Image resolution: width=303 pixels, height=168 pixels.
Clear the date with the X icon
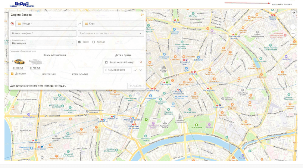tap(140, 70)
